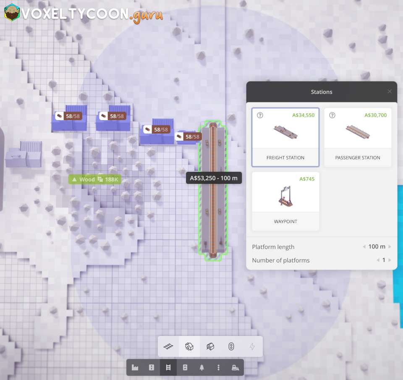Viewport: 403px width, 380px height.
Task: Increase the number of platforms
Action: [x=390, y=260]
